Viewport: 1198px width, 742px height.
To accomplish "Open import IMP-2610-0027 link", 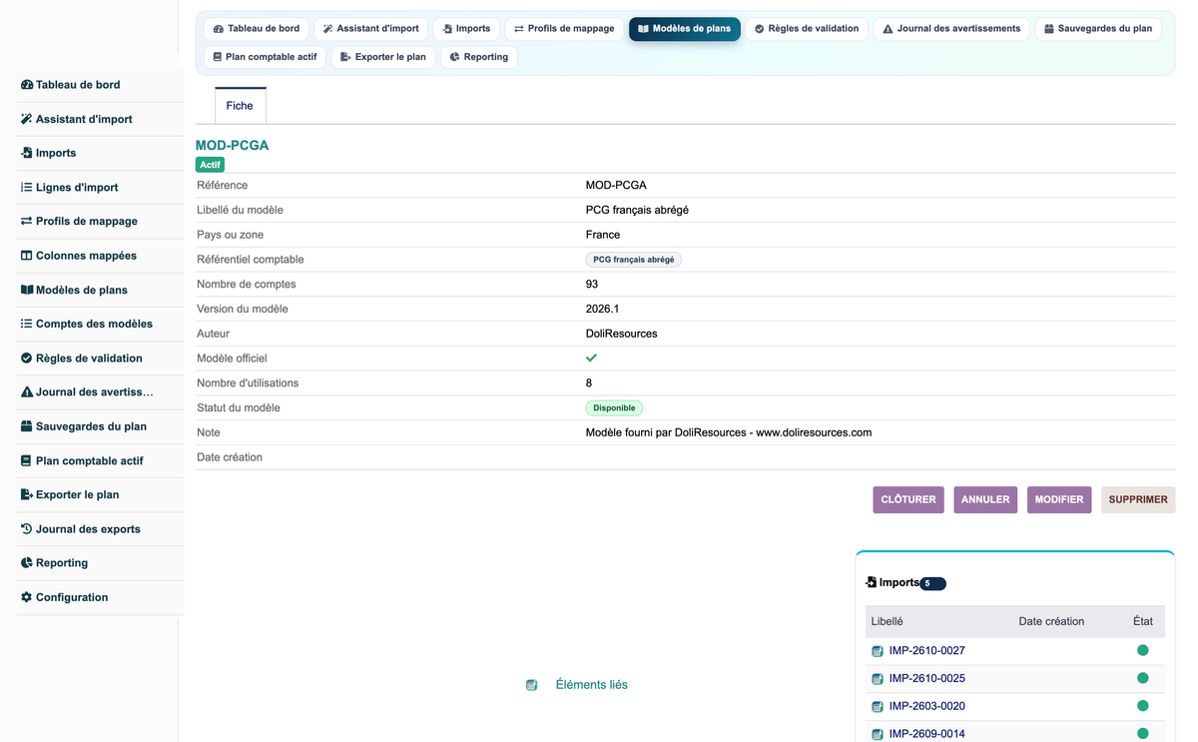I will (x=926, y=651).
